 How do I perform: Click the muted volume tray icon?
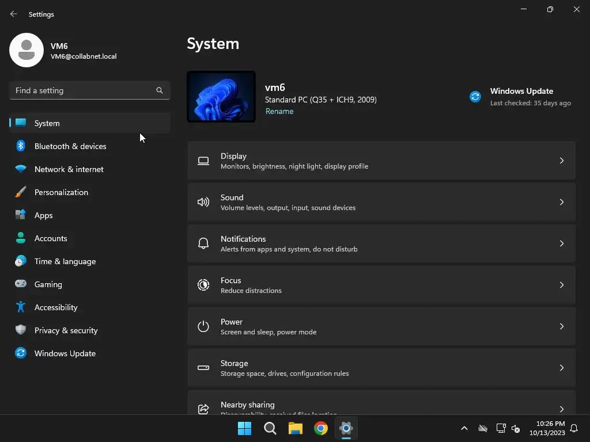click(x=516, y=428)
